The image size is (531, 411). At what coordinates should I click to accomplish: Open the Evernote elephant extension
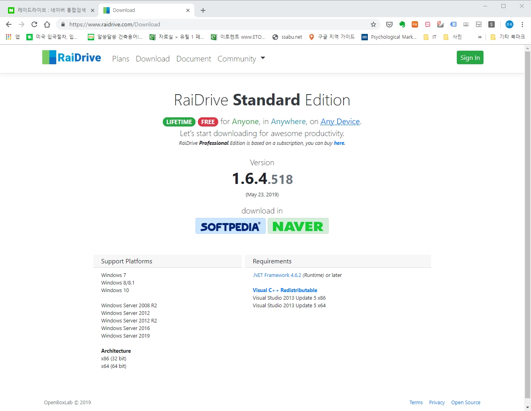402,24
